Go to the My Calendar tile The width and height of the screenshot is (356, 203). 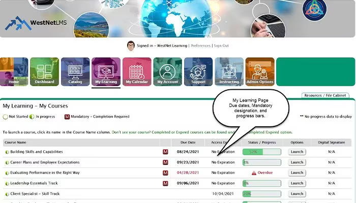(x=137, y=72)
